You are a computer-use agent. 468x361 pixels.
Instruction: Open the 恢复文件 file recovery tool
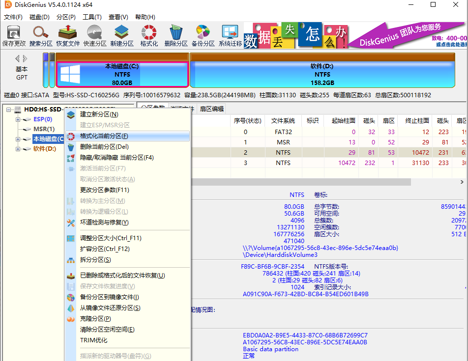click(x=67, y=34)
